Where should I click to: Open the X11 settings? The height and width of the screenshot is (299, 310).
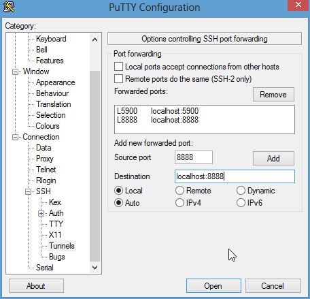click(x=55, y=235)
